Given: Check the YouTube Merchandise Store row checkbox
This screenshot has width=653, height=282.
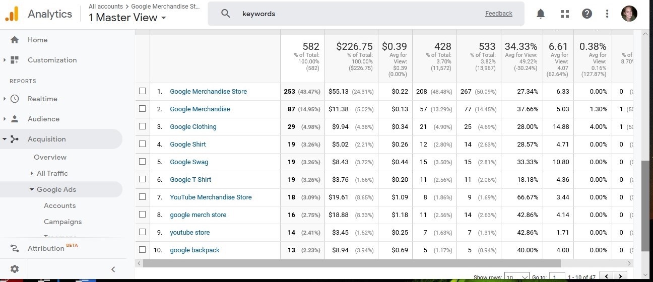Looking at the screenshot, I should coord(142,197).
